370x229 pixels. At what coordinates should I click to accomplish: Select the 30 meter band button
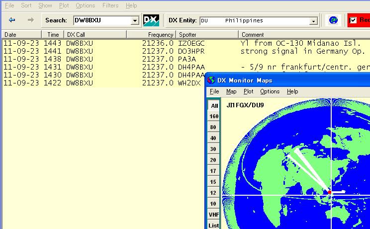click(214, 149)
